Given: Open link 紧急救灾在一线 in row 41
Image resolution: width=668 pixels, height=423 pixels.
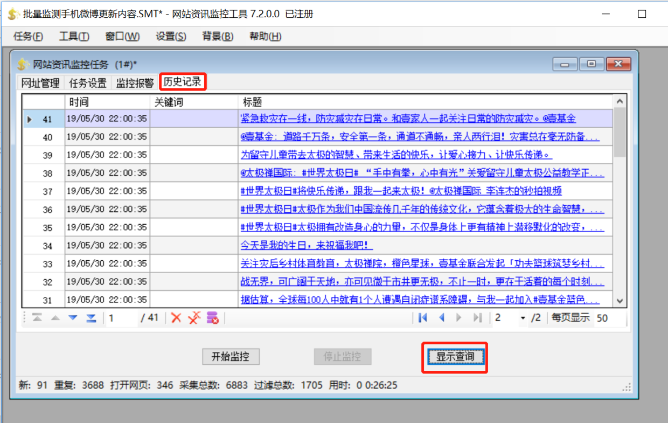Looking at the screenshot, I should click(x=408, y=119).
